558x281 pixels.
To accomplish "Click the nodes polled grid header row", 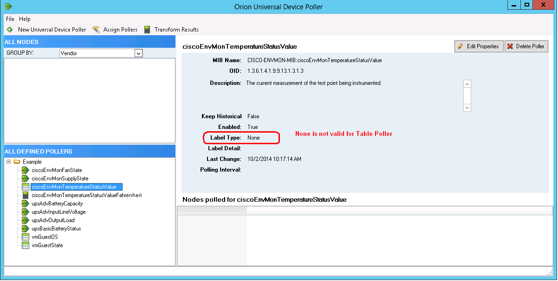I will tap(365, 211).
